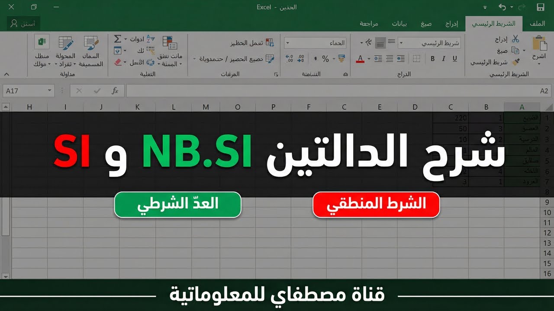Click the Undo arrow icon
Image resolution: width=554 pixels, height=311 pixels.
[502, 7]
